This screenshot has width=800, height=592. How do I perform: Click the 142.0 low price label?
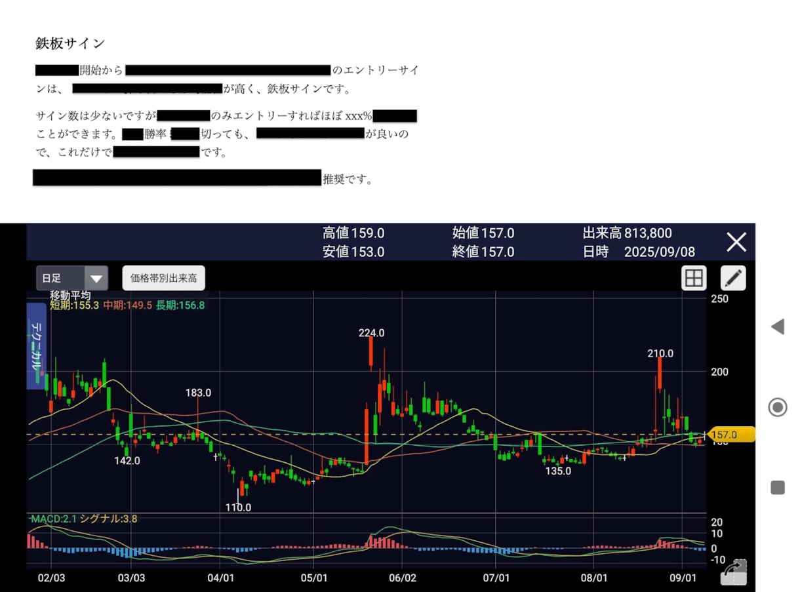(127, 461)
